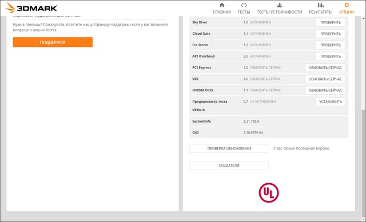Select the Ice Storm row name
The image size is (366, 222).
pyautogui.click(x=200, y=45)
